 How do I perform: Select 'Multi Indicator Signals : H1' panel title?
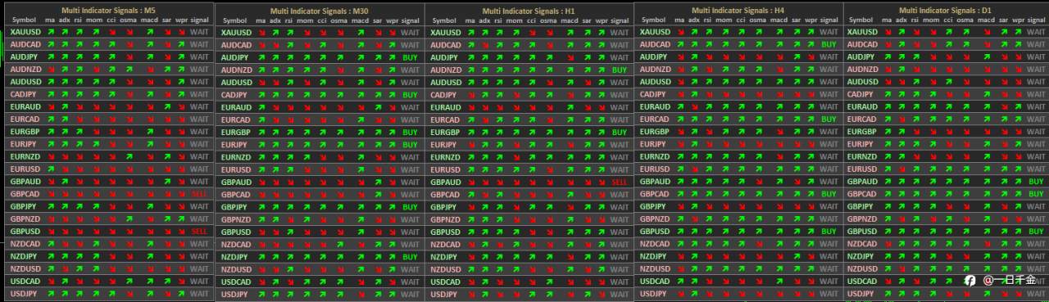529,11
